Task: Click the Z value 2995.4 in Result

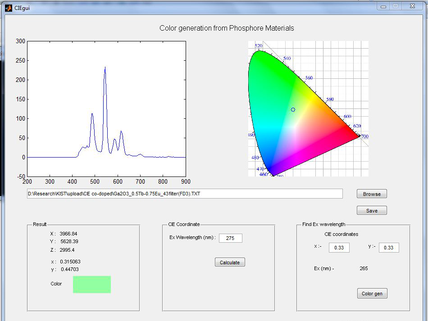Action: 67,250
